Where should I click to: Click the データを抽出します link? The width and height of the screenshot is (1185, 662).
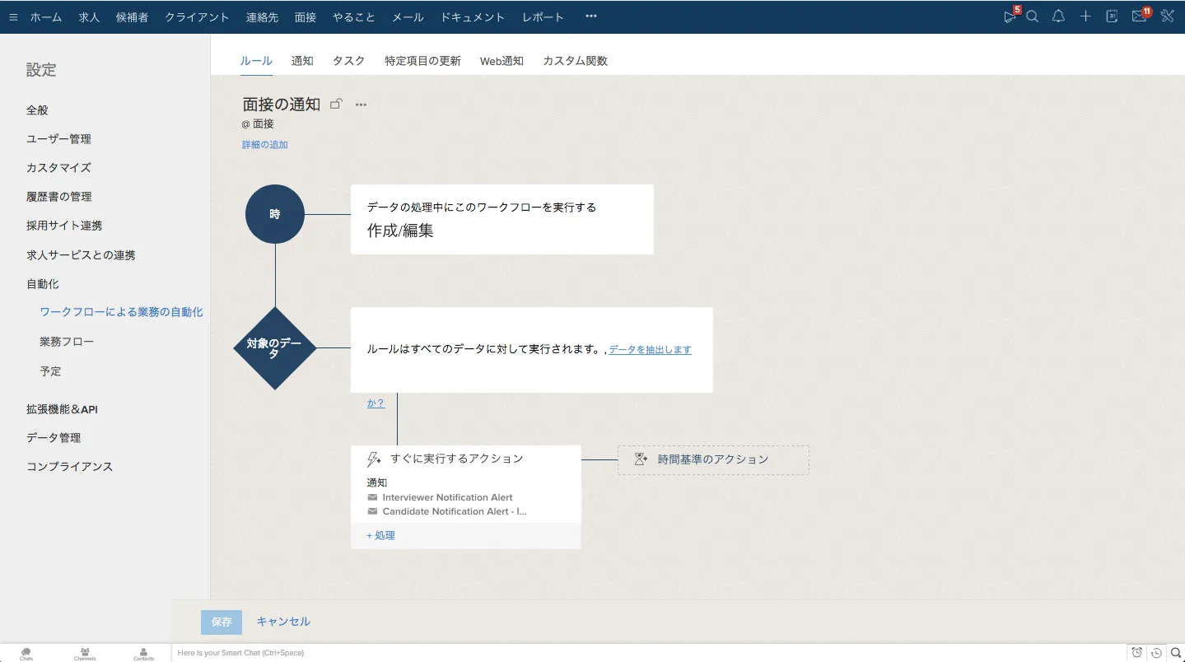tap(650, 350)
